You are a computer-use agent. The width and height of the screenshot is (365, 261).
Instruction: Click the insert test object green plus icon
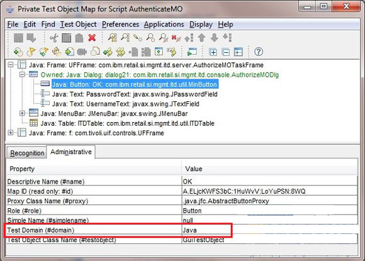point(18,52)
